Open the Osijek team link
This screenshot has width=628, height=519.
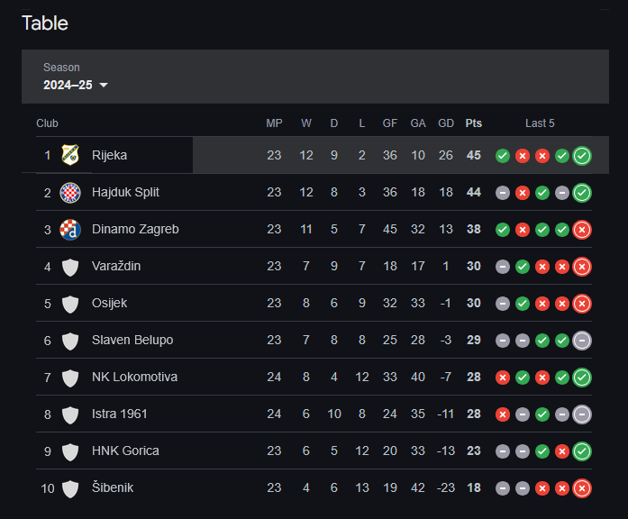(109, 303)
